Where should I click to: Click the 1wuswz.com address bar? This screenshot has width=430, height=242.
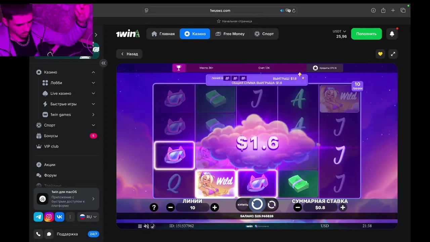(220, 10)
